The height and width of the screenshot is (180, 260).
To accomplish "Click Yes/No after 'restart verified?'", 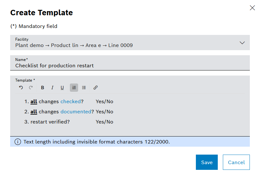I will pos(104,122).
